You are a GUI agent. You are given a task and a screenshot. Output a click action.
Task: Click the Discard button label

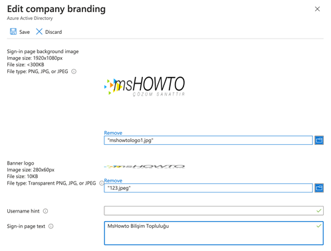53,32
